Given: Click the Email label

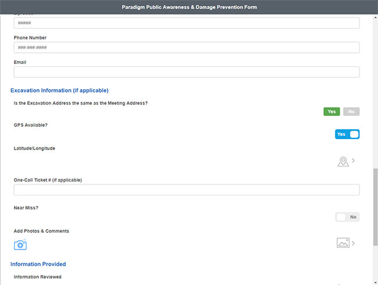Looking at the screenshot, I should pos(20,62).
